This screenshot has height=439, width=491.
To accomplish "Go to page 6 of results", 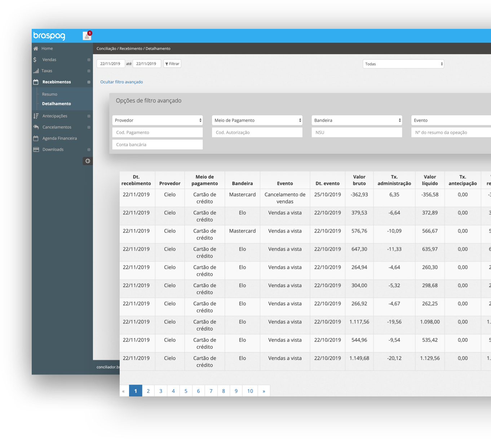I will pos(198,391).
